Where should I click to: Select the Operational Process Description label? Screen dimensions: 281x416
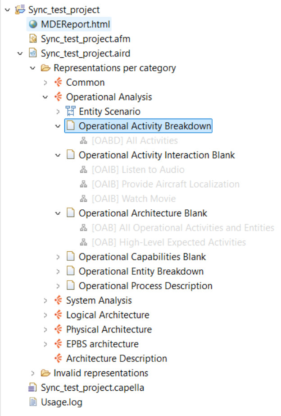(x=145, y=286)
